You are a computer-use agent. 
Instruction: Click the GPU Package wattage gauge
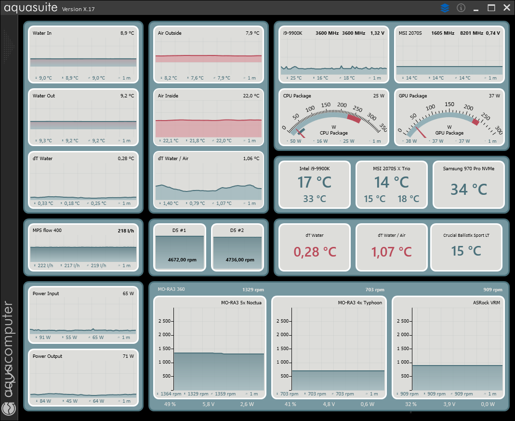coord(449,117)
